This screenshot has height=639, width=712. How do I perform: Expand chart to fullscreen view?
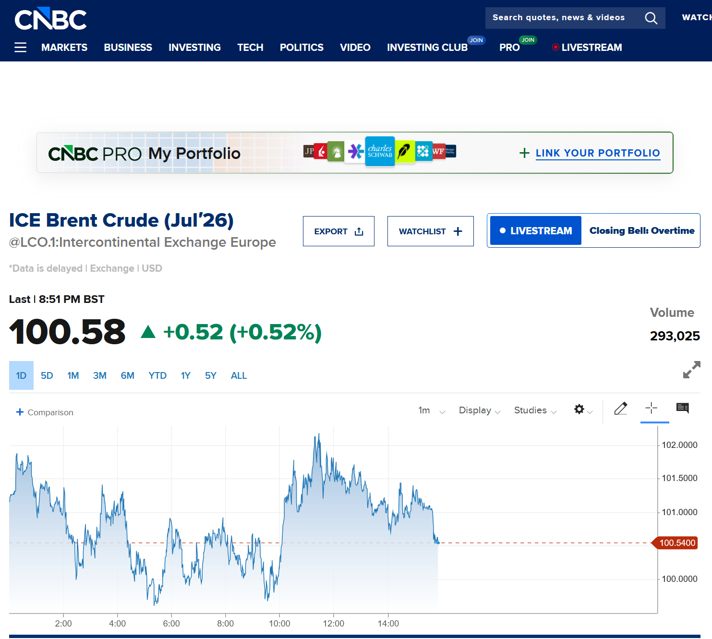tap(692, 370)
